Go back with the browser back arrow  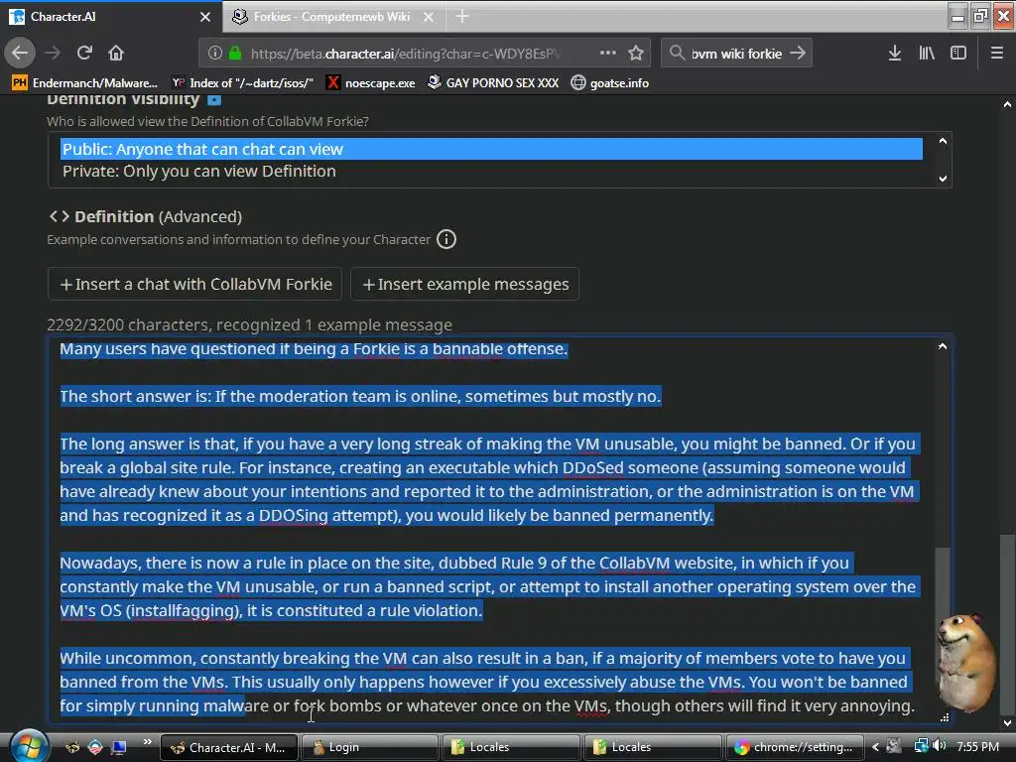click(x=20, y=53)
